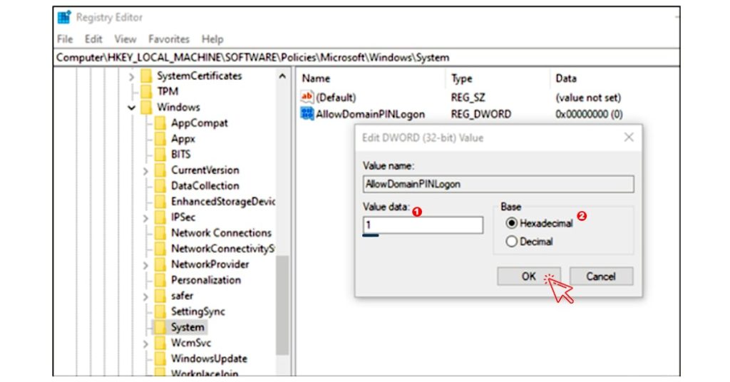
Task: Click the AllowDomainPINLogon DWORD icon
Action: 307,113
